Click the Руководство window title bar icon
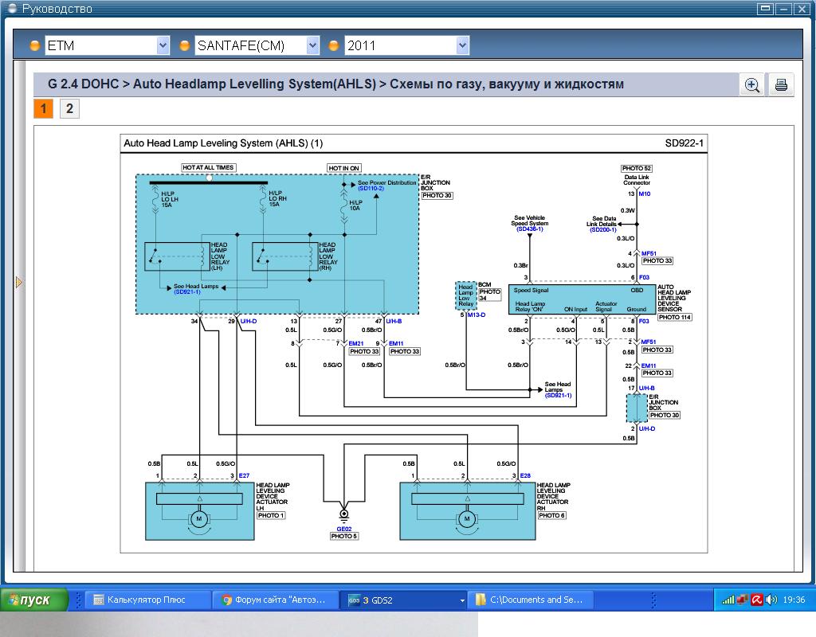Screen dimensions: 816x637 click(x=13, y=8)
